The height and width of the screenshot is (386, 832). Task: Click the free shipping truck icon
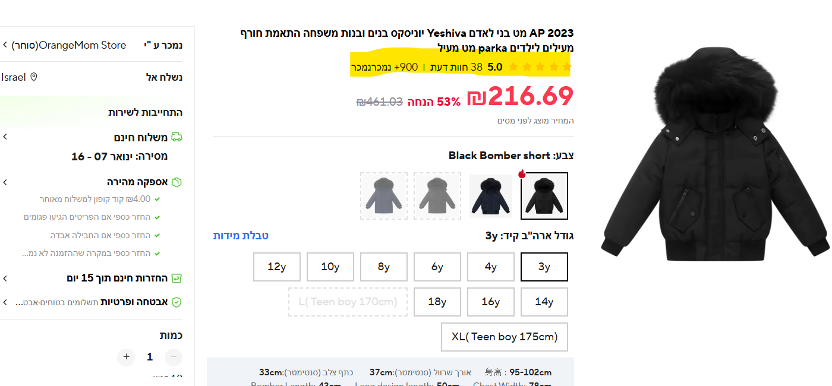(x=177, y=137)
